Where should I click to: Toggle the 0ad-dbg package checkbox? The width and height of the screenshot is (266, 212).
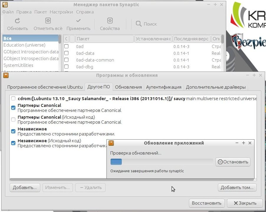coord(66,67)
